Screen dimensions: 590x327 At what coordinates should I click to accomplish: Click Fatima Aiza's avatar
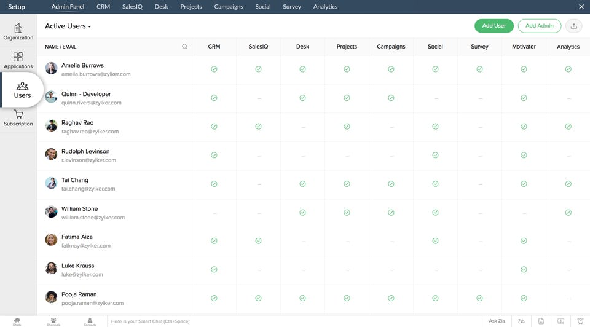pyautogui.click(x=51, y=240)
